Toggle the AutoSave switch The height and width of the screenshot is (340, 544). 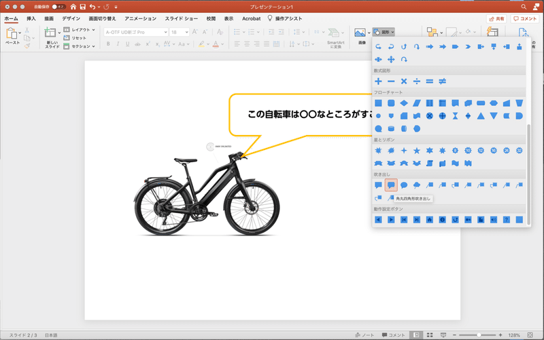point(58,7)
